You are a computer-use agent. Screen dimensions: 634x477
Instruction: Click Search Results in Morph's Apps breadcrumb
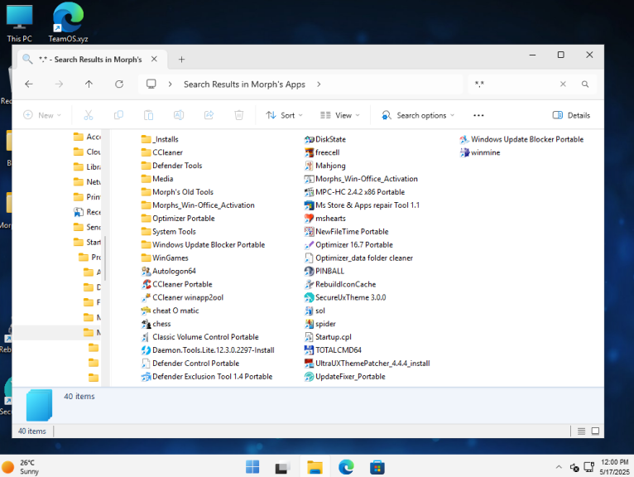[244, 84]
